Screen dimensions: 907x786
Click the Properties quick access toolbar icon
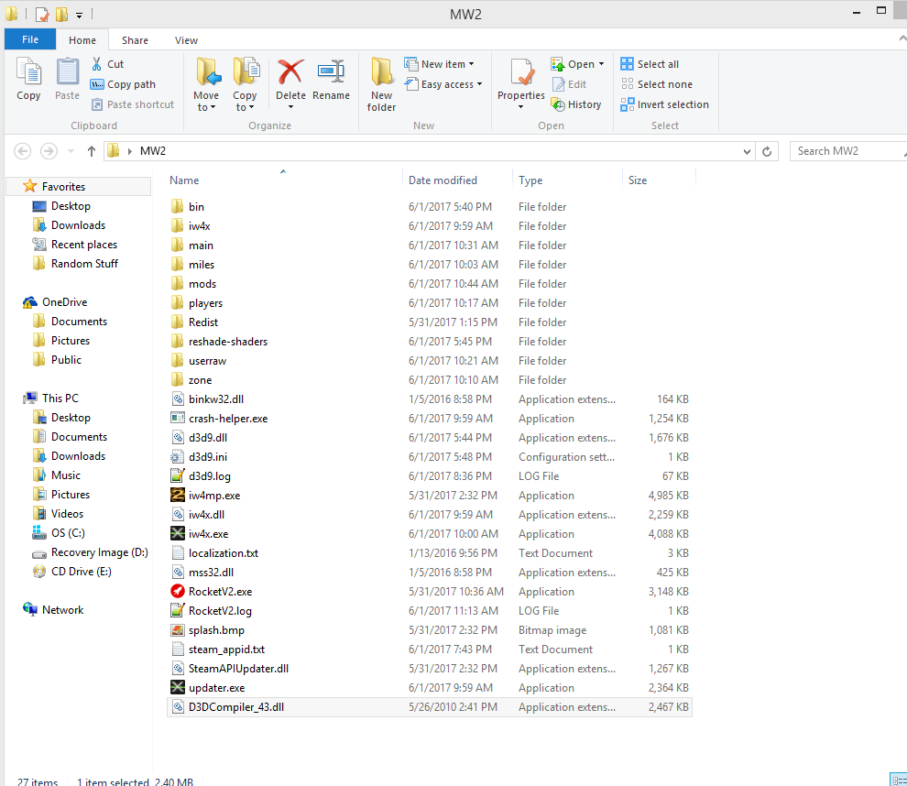click(x=42, y=14)
